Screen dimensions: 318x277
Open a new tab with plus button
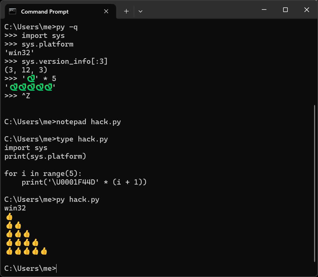pyautogui.click(x=126, y=11)
